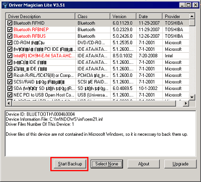Click the list's scroll up arrow

[192, 17]
